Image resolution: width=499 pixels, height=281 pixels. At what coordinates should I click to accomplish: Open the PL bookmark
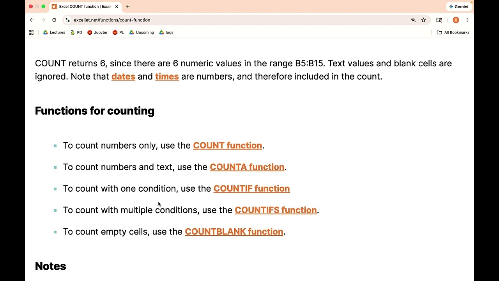(119, 32)
